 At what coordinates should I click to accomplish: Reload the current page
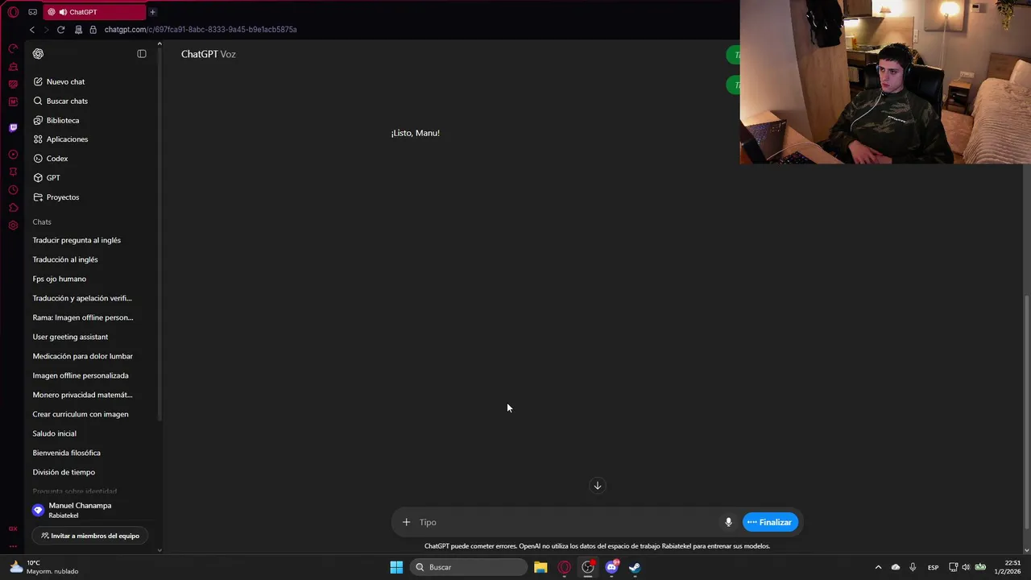60,30
